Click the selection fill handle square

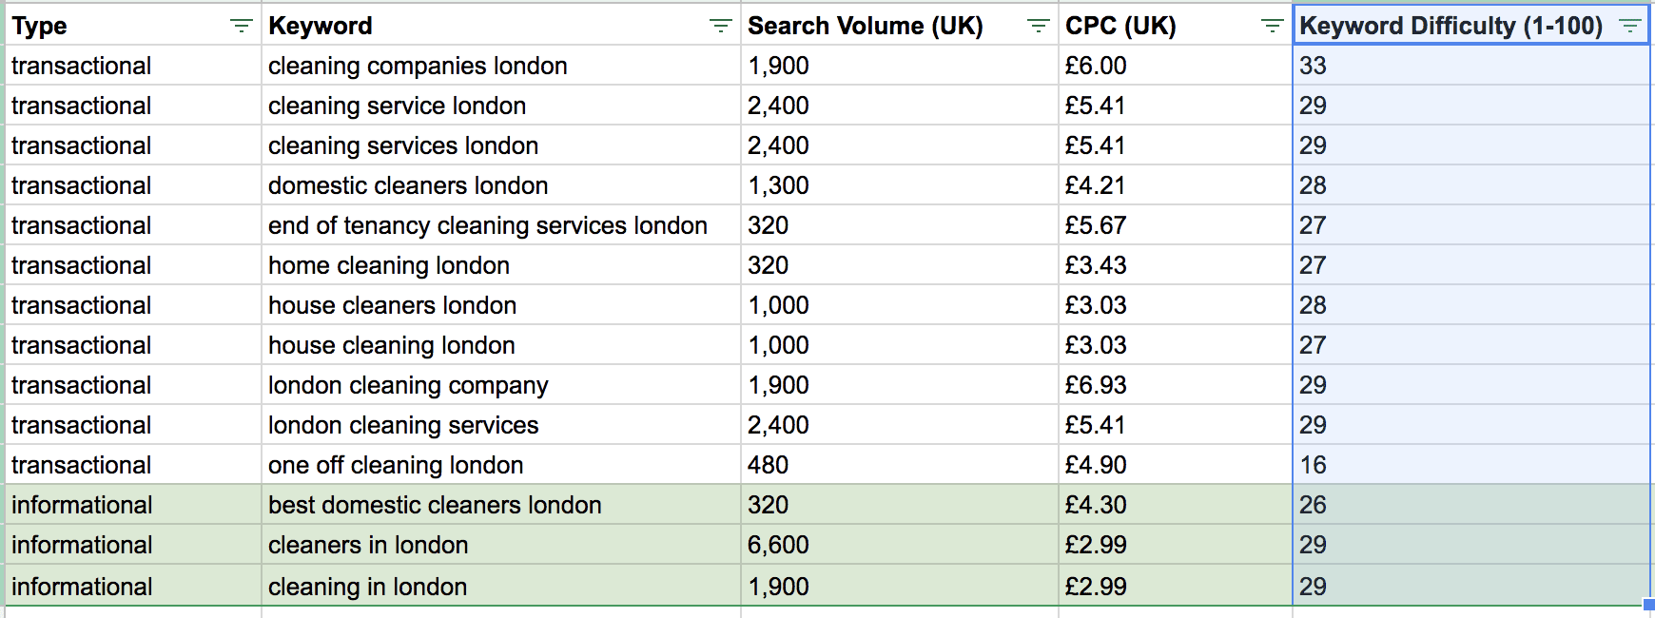coord(1650,604)
